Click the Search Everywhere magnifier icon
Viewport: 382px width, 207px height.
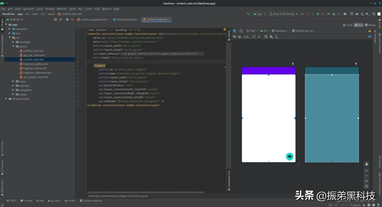pyautogui.click(x=374, y=14)
